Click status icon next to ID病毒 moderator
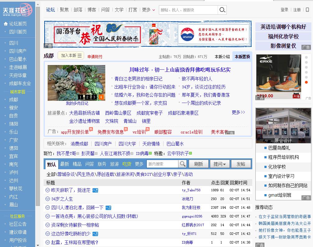Screen dimensions: 313x247 [x=150, y=153]
